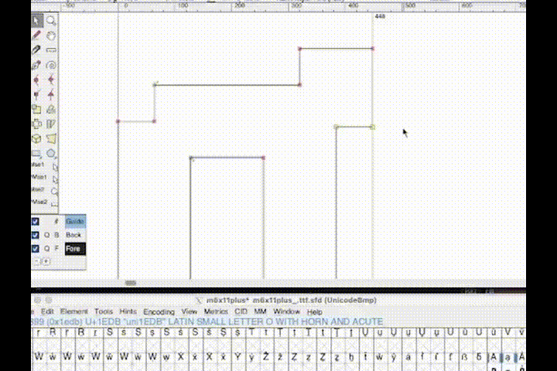This screenshot has width=557, height=371.
Task: Select the Magnify zoom tool
Action: tap(51, 21)
